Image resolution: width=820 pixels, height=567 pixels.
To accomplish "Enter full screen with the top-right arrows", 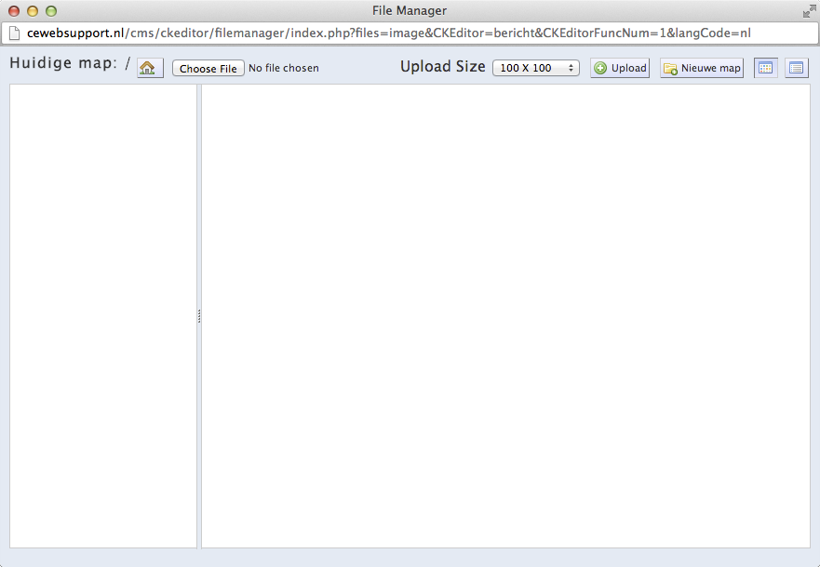I will pos(808,11).
